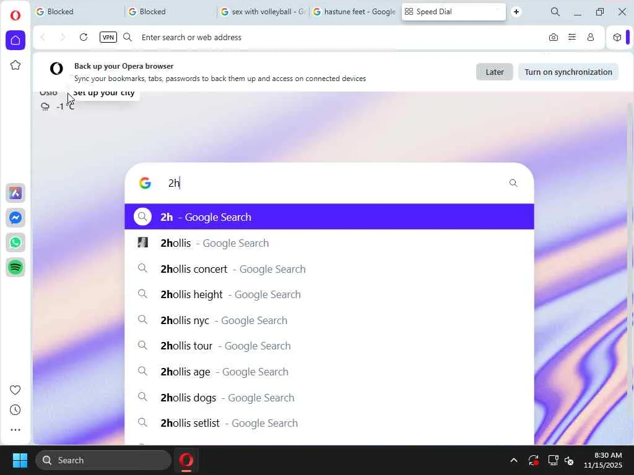Choose the '2hollis age' suggestion
Viewport: 634px width, 475px height.
[329, 372]
